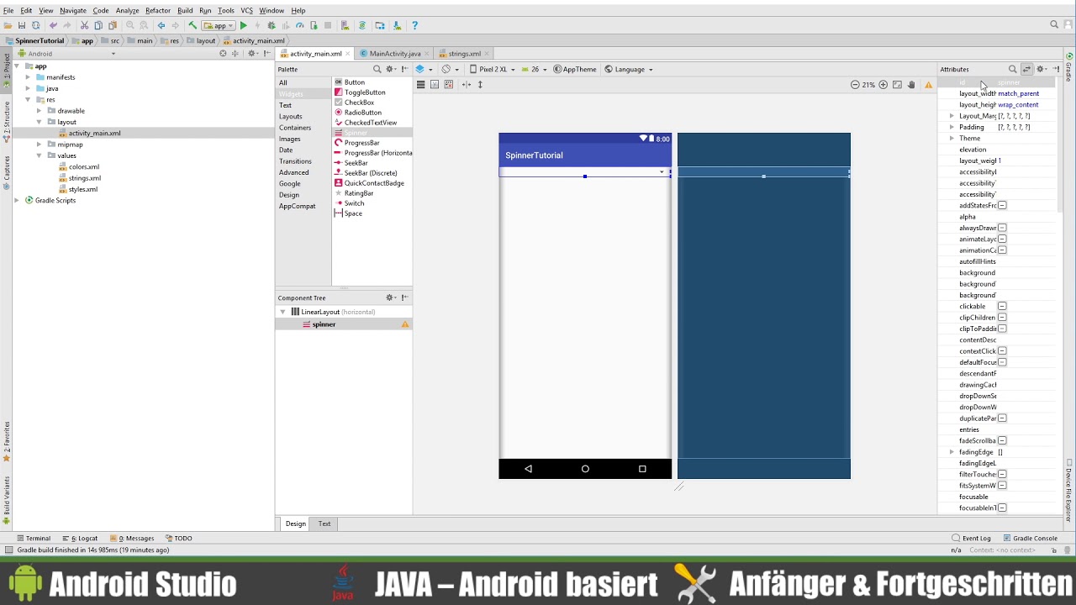
Task: Open the API 26 version dropdown
Action: [x=535, y=69]
